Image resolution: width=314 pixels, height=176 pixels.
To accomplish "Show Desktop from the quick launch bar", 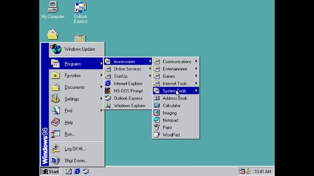I will (69, 172).
